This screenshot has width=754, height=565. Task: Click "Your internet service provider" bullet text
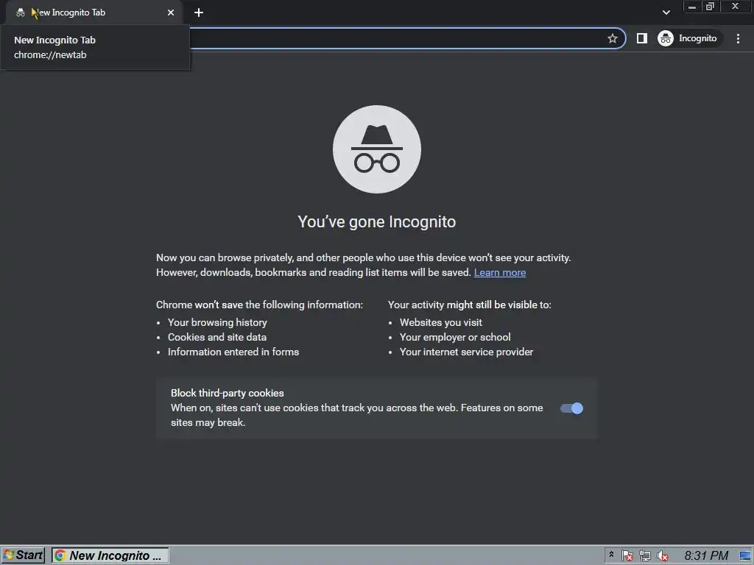pyautogui.click(x=466, y=352)
